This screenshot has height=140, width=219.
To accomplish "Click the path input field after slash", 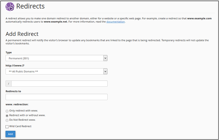I will [x=59, y=83].
